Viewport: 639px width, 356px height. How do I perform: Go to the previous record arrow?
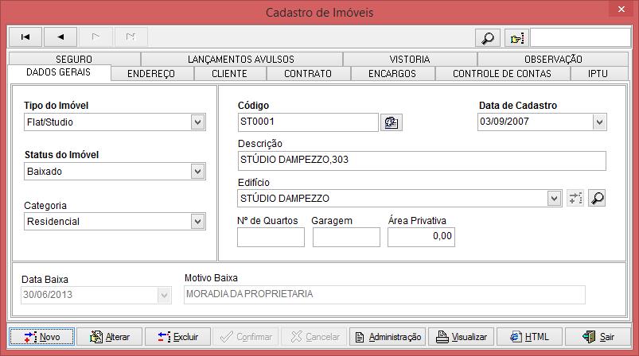pos(60,37)
